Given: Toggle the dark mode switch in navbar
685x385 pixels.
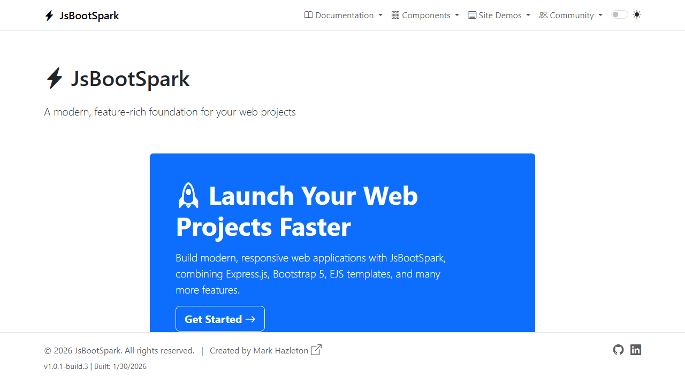Looking at the screenshot, I should (x=619, y=14).
